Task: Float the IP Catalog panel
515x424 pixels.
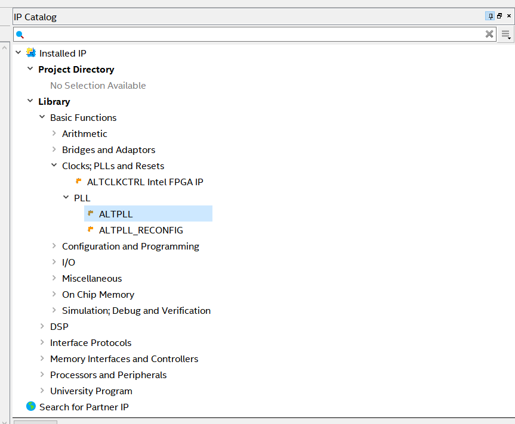Action: 499,17
